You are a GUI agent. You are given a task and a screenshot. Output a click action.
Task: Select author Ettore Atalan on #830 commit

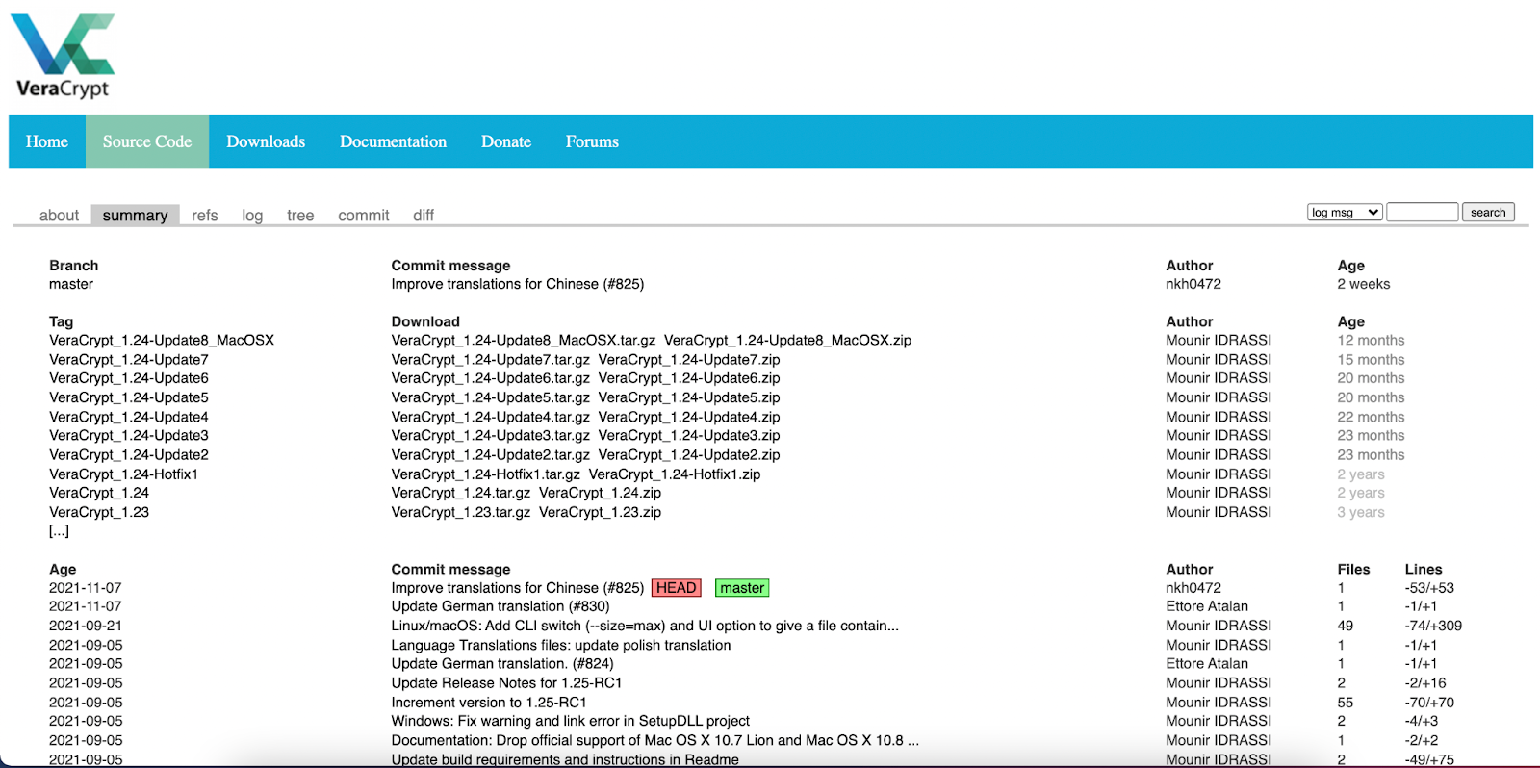pyautogui.click(x=1207, y=606)
